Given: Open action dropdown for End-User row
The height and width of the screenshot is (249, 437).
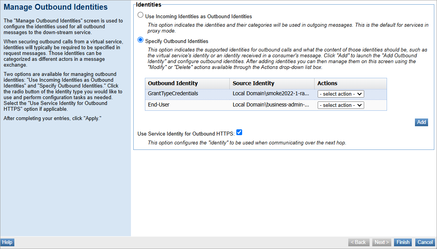Looking at the screenshot, I should tap(341, 105).
